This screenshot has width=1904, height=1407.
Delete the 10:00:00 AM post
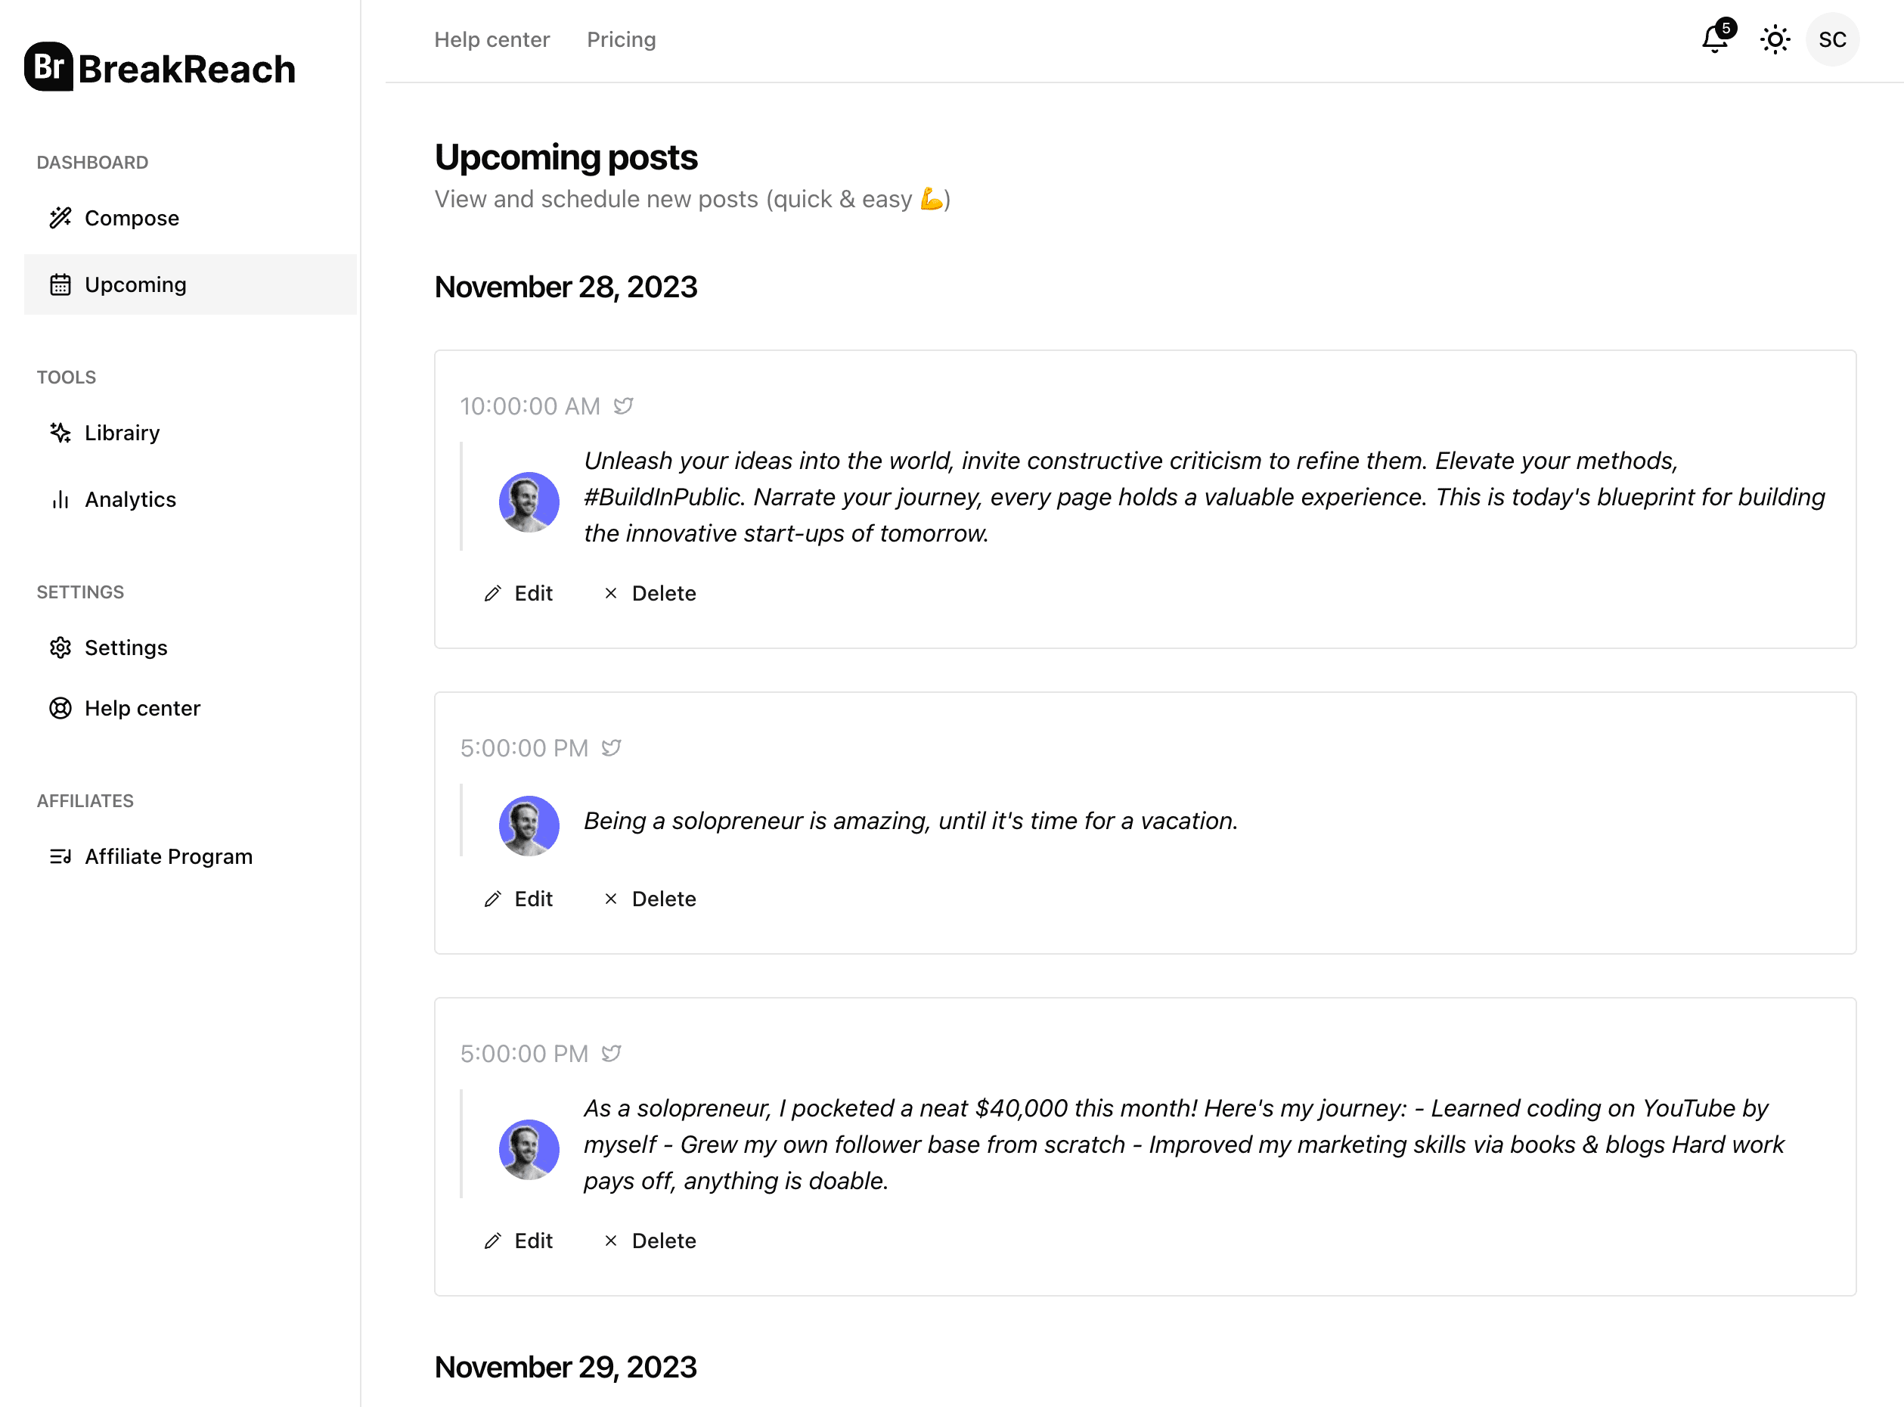650,594
